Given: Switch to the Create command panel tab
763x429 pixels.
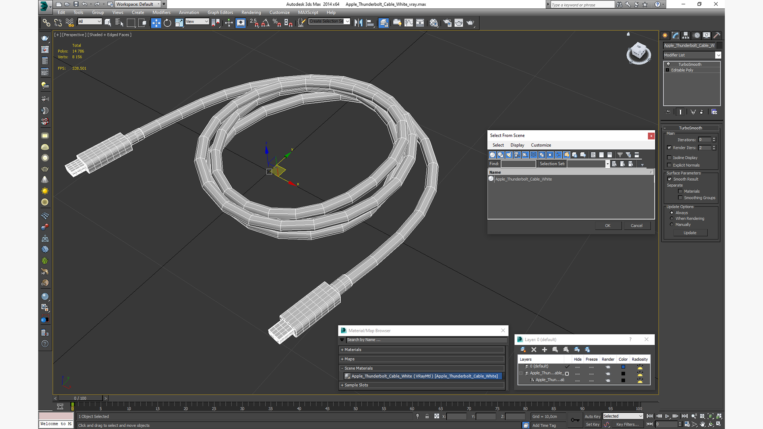Looking at the screenshot, I should click(x=665, y=35).
